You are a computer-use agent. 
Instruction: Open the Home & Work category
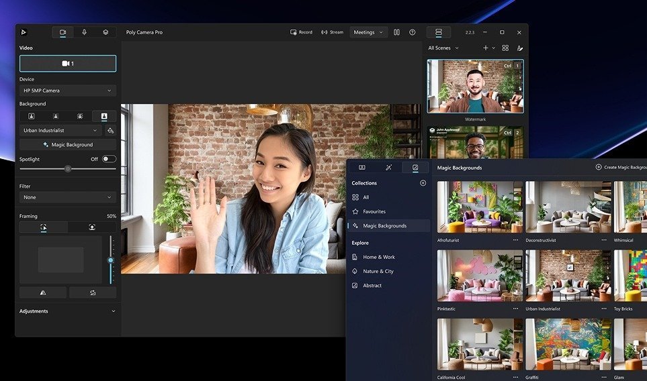(388, 257)
